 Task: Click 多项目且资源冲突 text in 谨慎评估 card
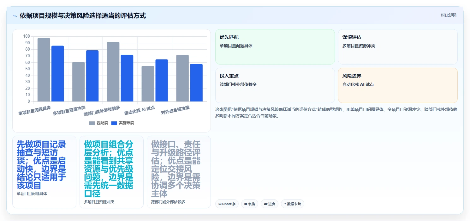(359, 46)
